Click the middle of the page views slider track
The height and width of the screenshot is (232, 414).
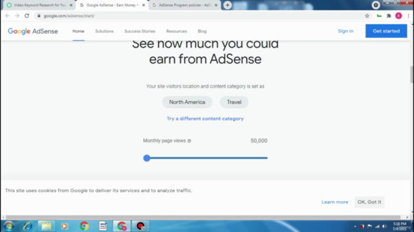click(x=206, y=158)
